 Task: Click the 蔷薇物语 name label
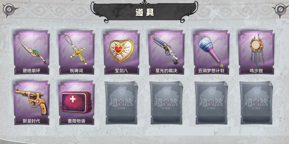point(76,121)
